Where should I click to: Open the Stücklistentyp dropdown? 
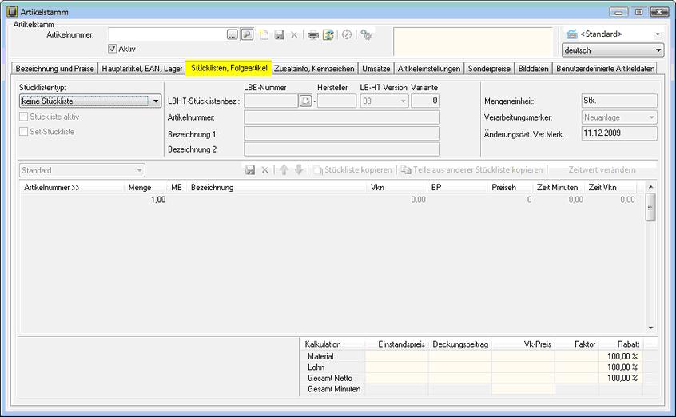click(155, 101)
